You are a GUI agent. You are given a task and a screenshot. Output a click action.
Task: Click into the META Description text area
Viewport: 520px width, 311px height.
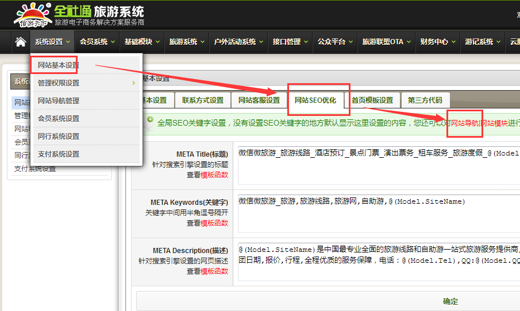pos(376,259)
